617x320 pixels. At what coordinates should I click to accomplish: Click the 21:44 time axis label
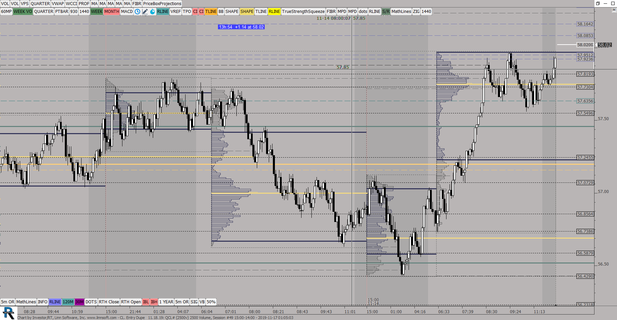tap(135, 312)
